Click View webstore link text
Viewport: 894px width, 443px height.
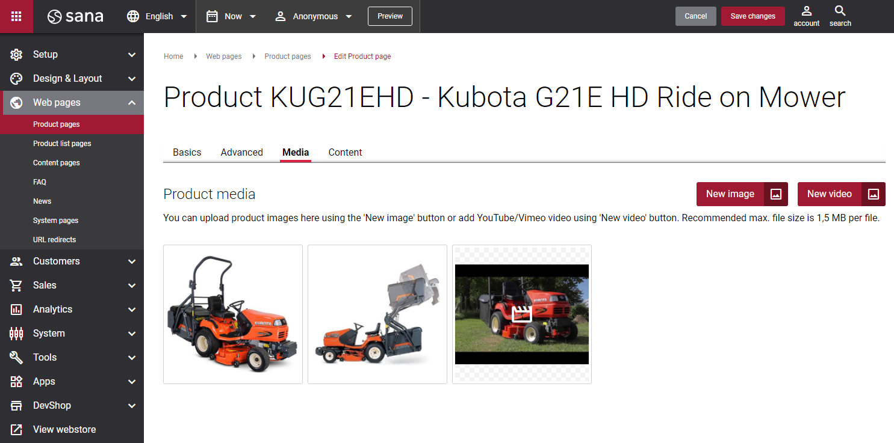(64, 430)
